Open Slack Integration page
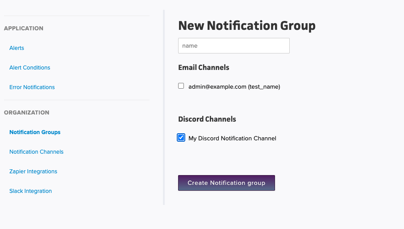 point(30,191)
